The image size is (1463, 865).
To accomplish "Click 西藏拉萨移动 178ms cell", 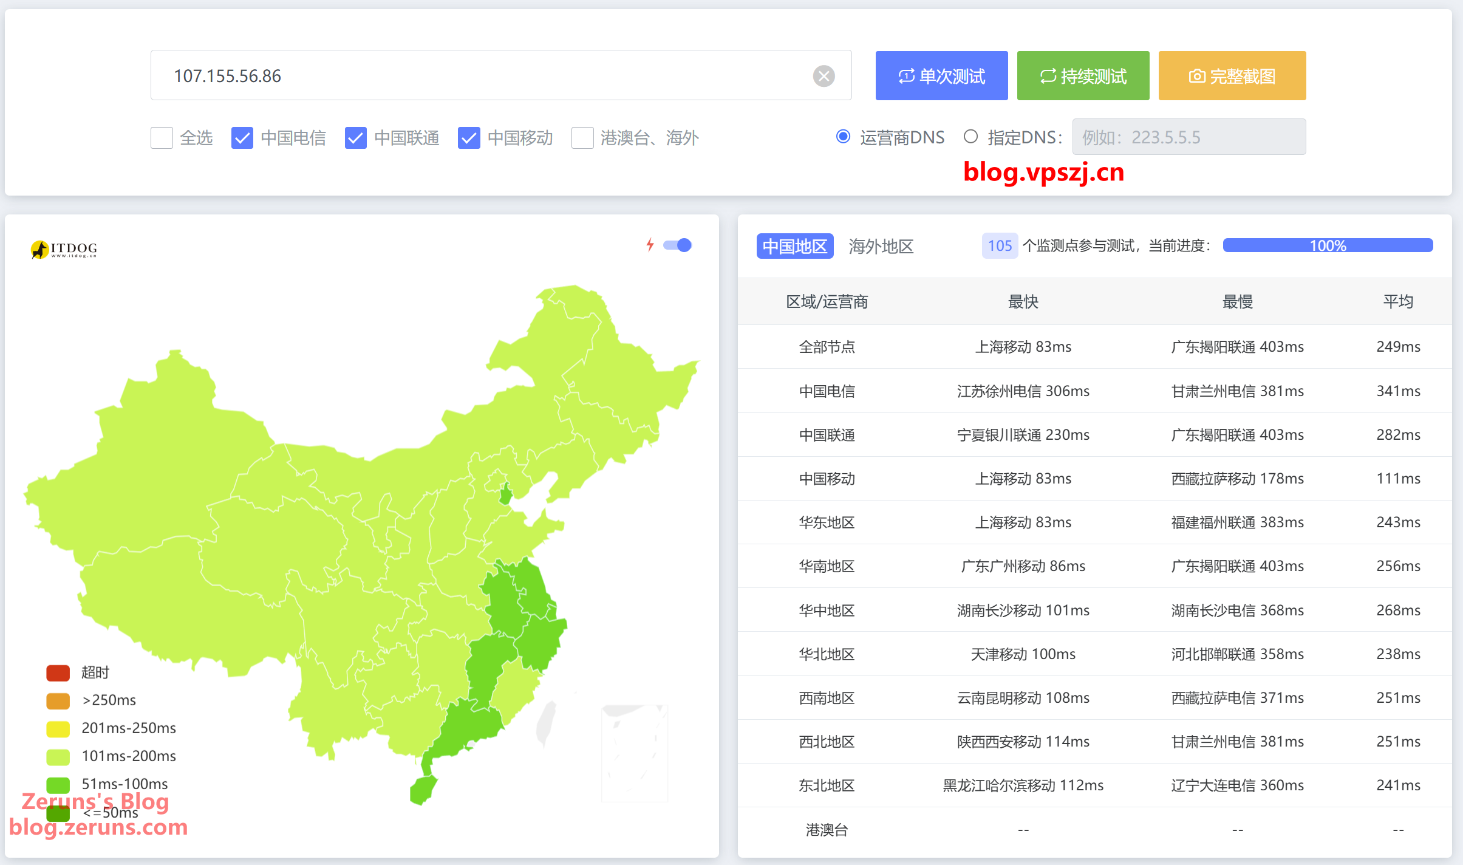I will 1238,479.
